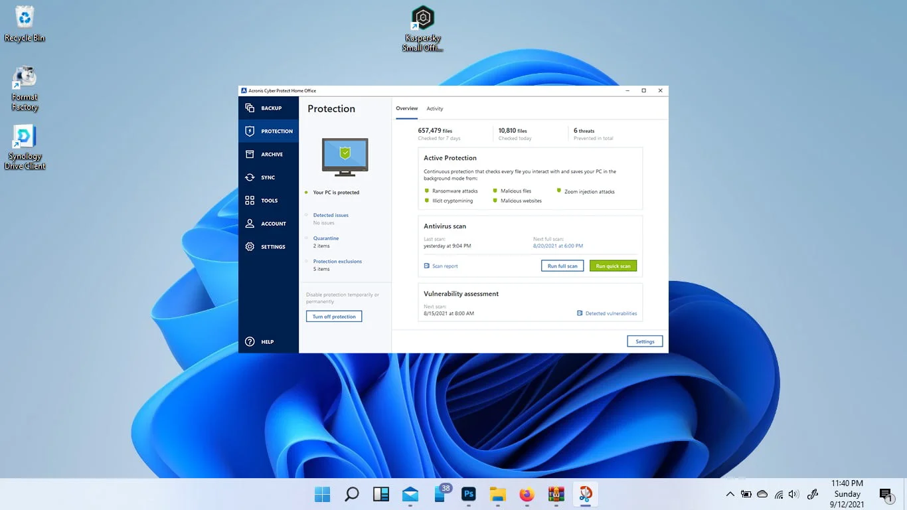Click Run full scan button
907x510 pixels.
[x=562, y=266]
